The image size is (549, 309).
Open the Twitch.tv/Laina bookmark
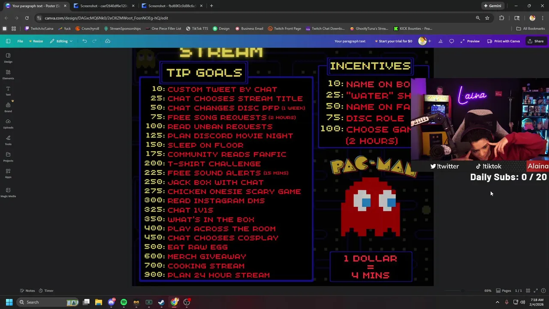(39, 29)
